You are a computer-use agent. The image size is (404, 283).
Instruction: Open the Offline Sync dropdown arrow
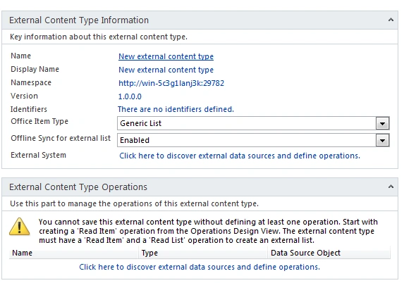(x=382, y=141)
